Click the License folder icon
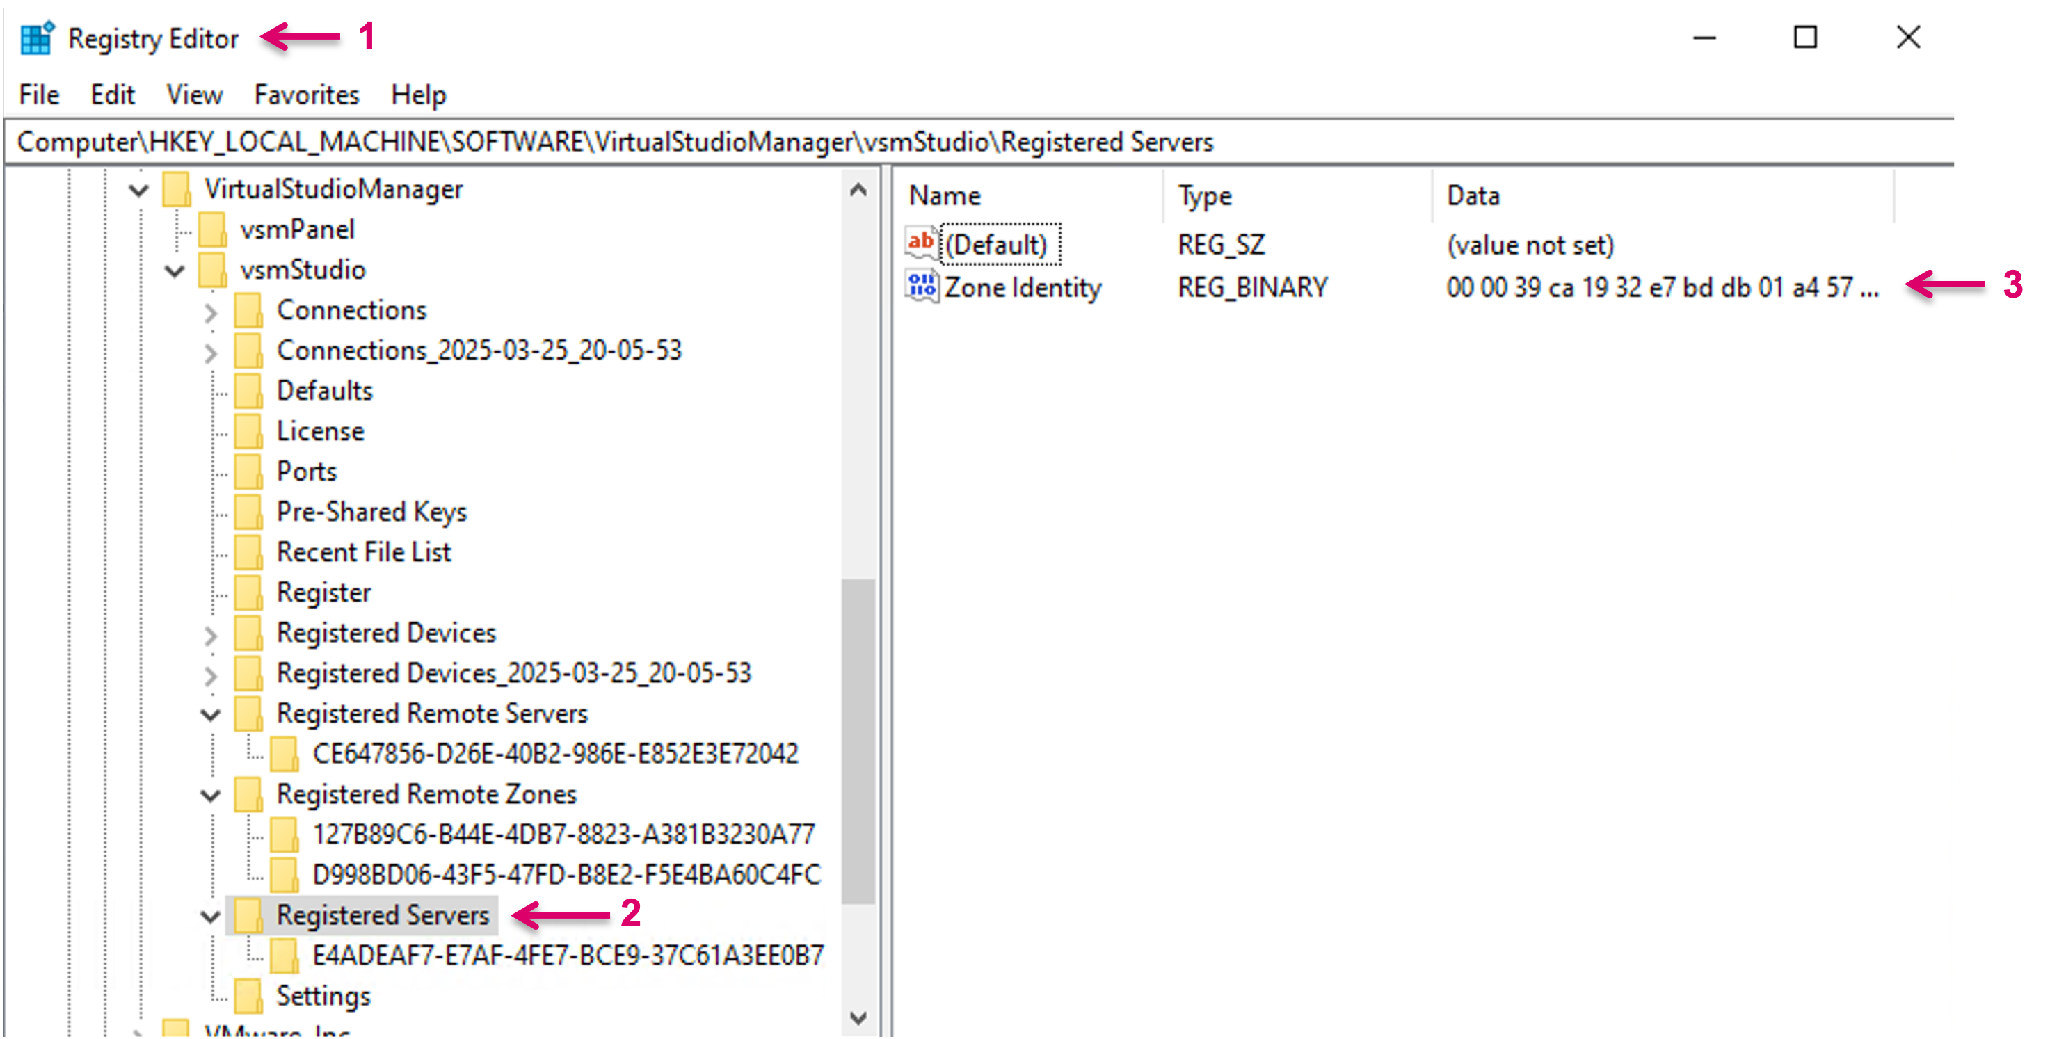Viewport: 2050px width, 1039px height. [x=248, y=431]
